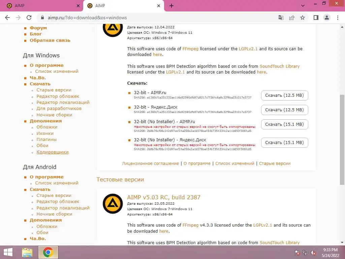View site info lock icon

(x=42, y=18)
